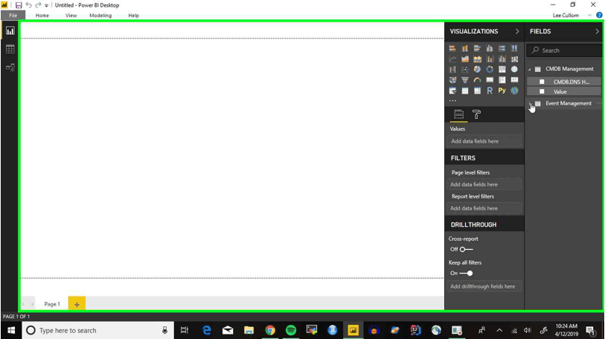Select the Matrix visualization
Screen dimensions: 605x339
(477, 91)
